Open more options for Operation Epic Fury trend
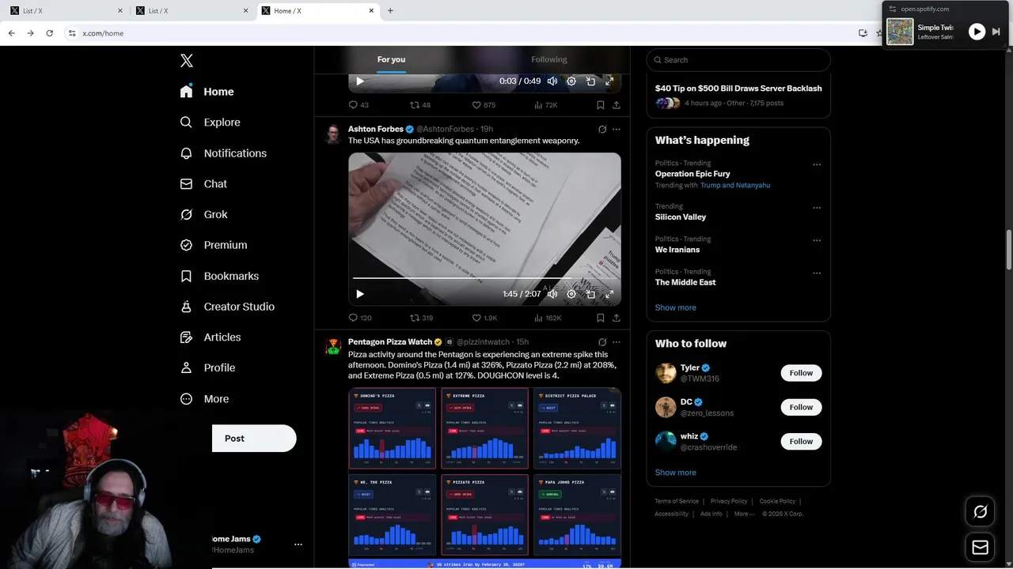This screenshot has height=569, width=1013. click(817, 164)
